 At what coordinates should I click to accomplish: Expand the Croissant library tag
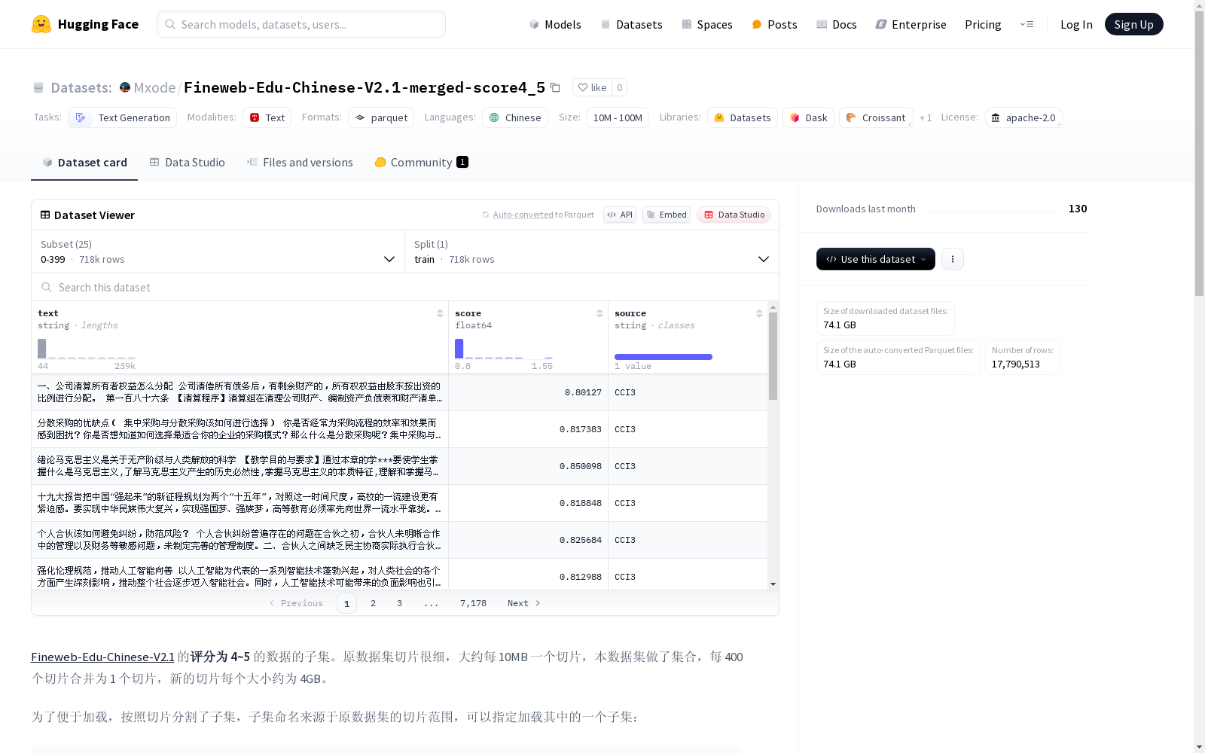click(876, 117)
